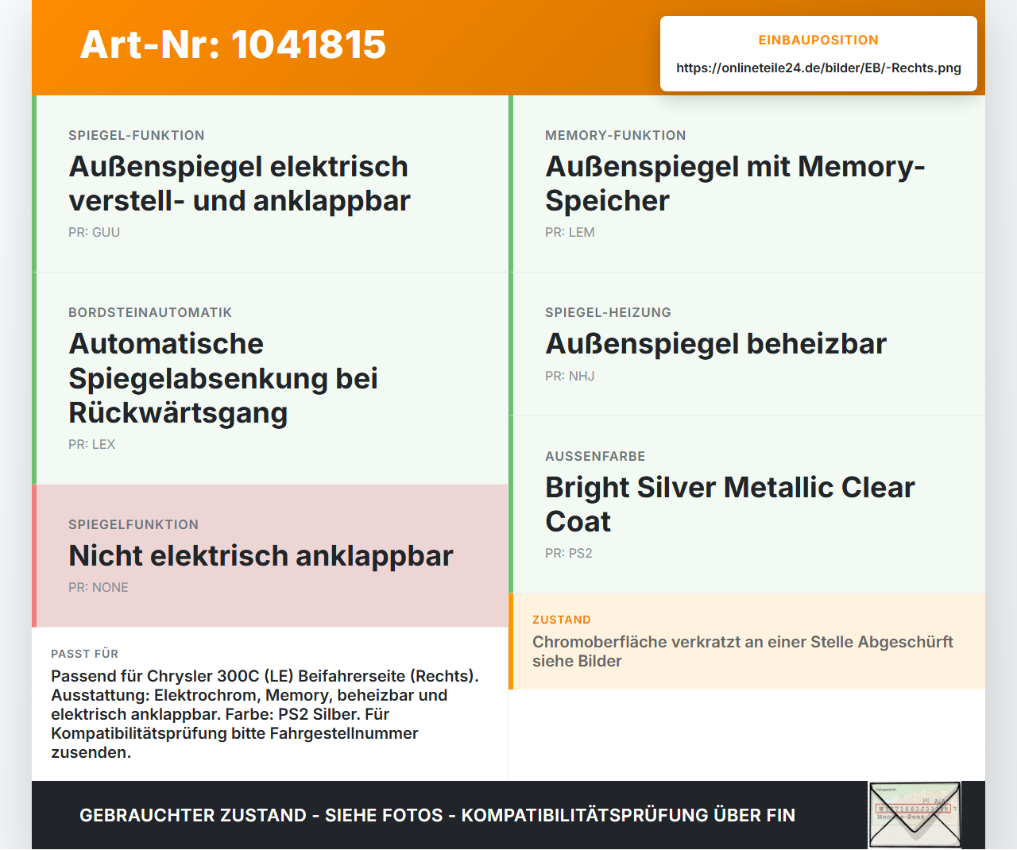Open the envelope thumbnail in footer
This screenshot has height=850, width=1017.
click(915, 815)
